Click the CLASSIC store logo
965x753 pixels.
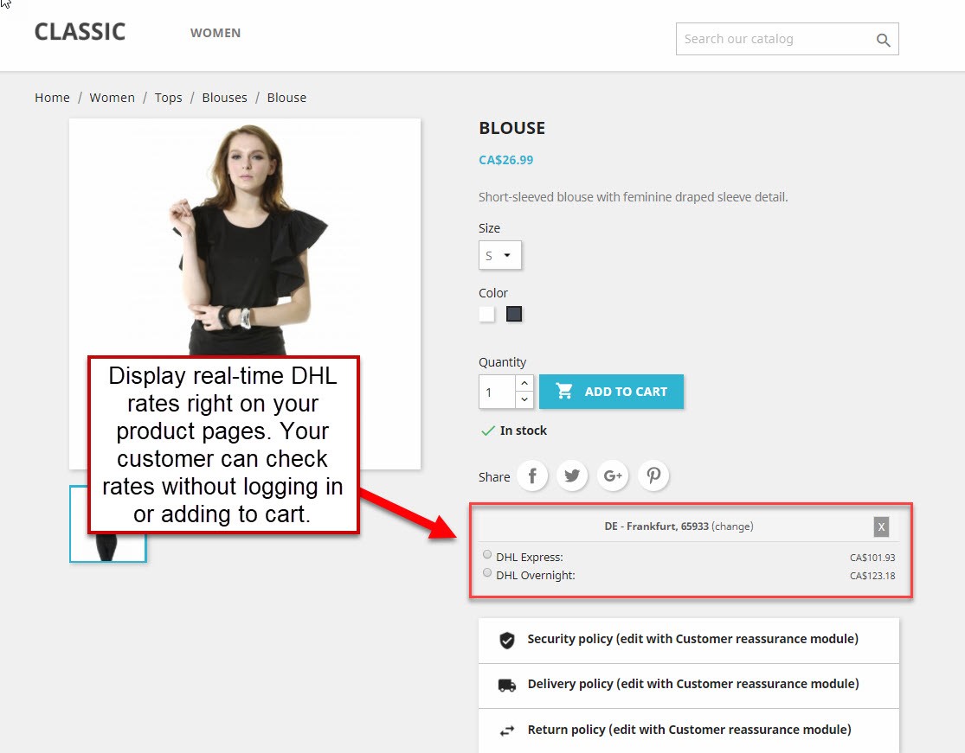80,32
